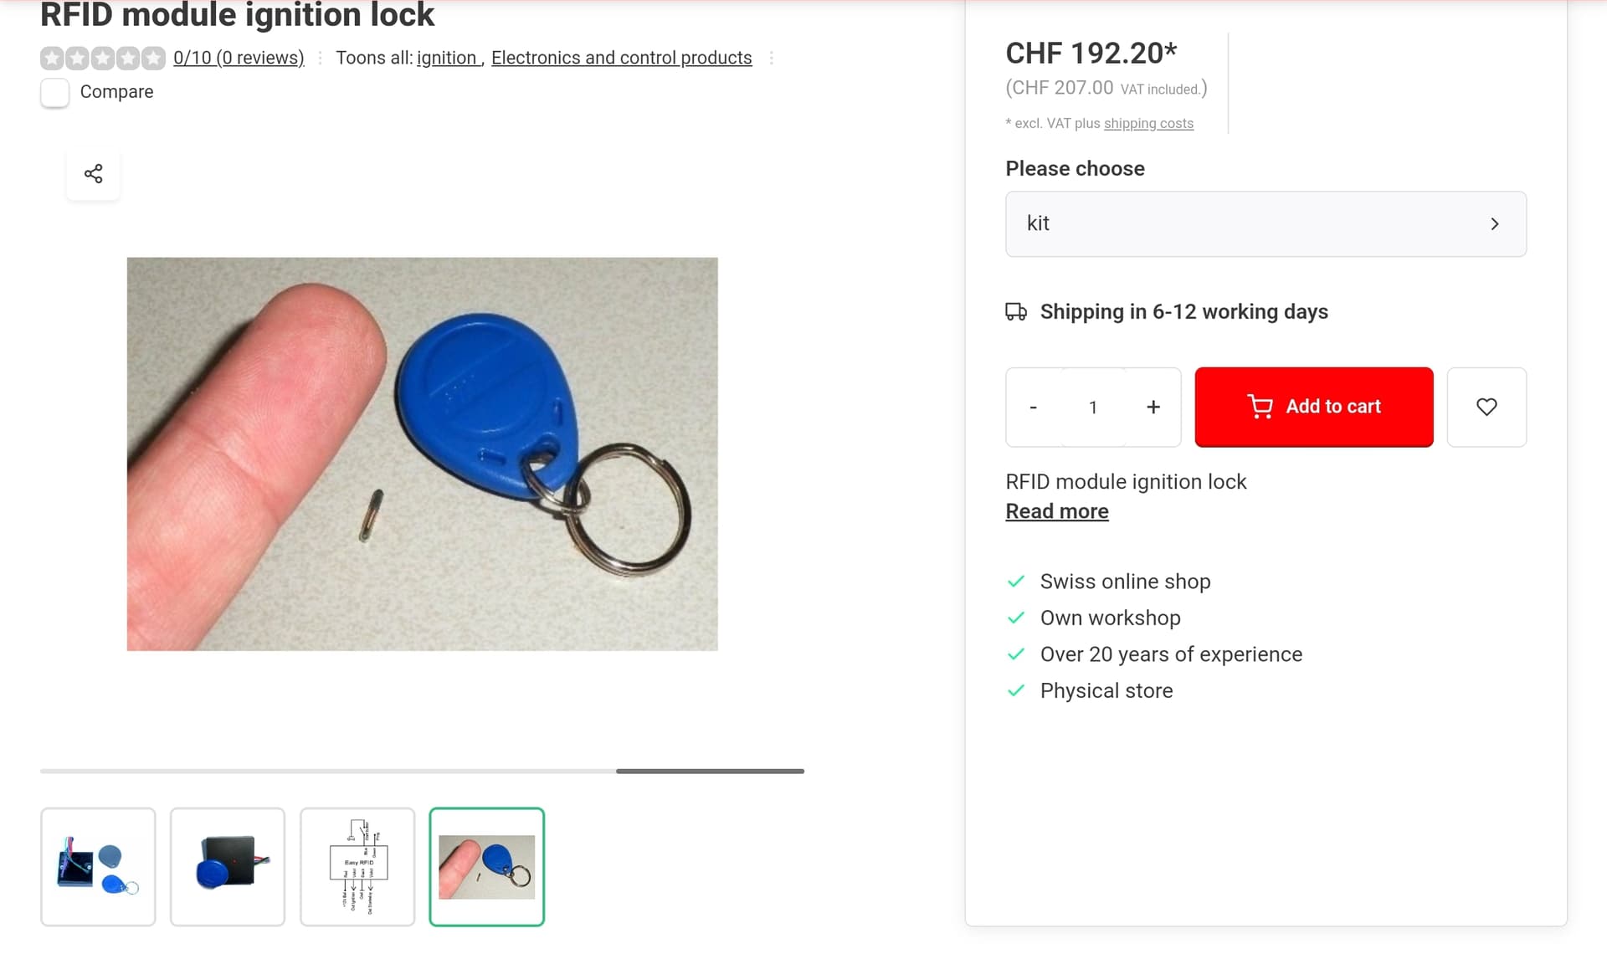Tick the Compare checkbox
The height and width of the screenshot is (964, 1607).
[x=55, y=92]
